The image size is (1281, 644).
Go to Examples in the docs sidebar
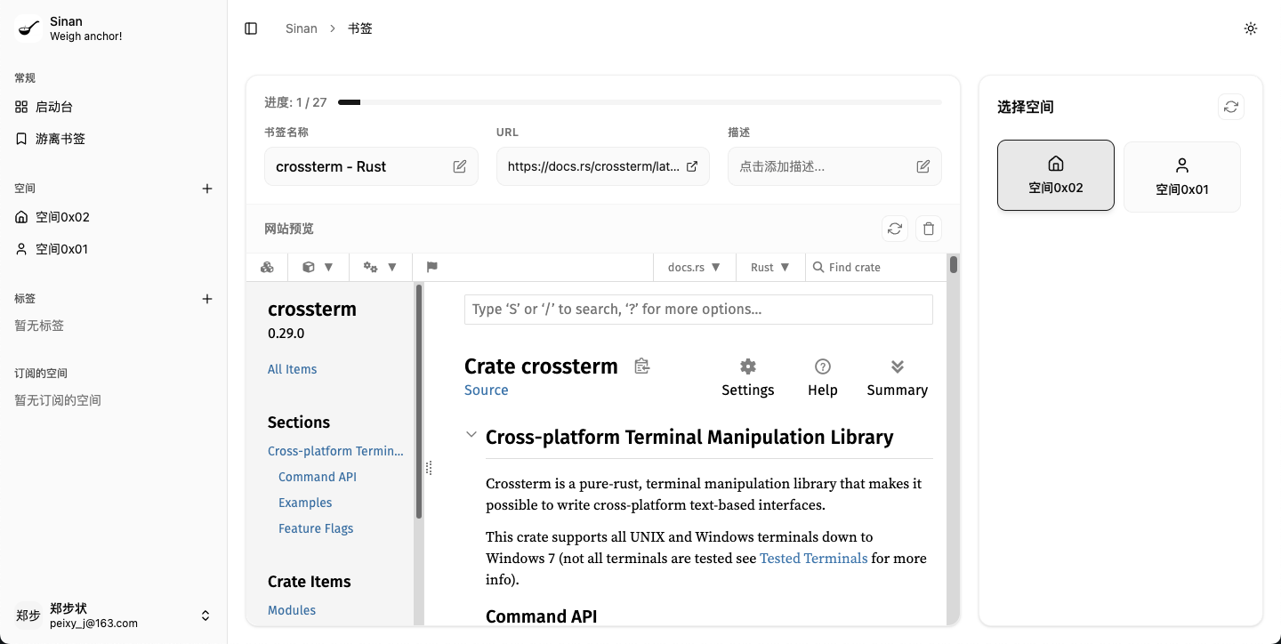[x=305, y=503]
